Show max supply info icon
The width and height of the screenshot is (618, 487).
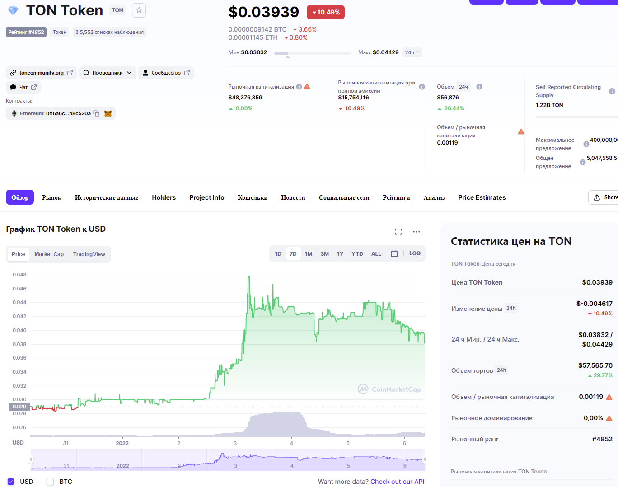pyautogui.click(x=586, y=144)
